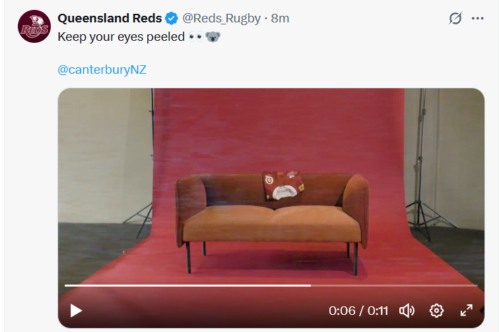Toggle fullscreen video mode
This screenshot has height=332, width=499.
(x=466, y=310)
